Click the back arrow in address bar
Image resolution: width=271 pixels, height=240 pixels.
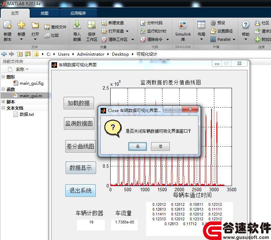coord(4,54)
